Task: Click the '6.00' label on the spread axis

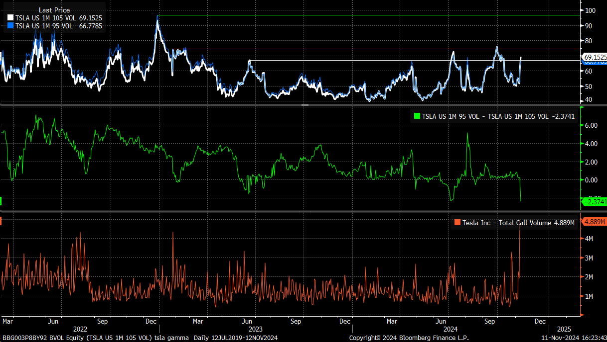Action: 591,126
